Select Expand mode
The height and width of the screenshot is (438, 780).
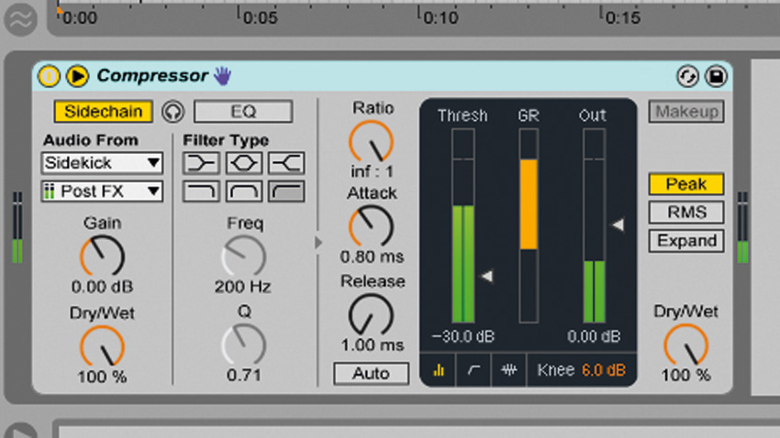coord(686,241)
